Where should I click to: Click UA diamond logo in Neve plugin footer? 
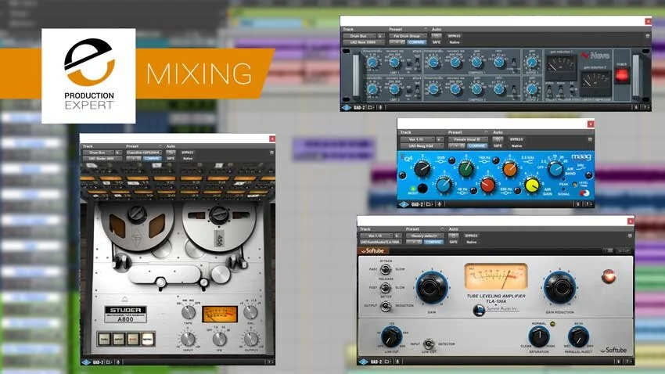[x=347, y=108]
